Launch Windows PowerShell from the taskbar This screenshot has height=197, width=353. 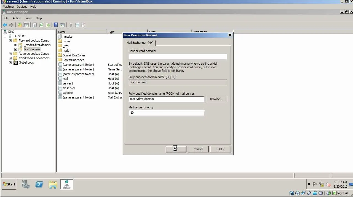[x=39, y=184]
